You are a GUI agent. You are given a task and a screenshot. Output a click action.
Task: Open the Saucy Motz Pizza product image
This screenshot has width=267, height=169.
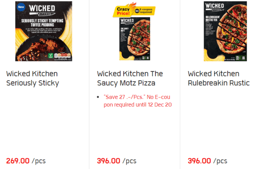point(135,39)
